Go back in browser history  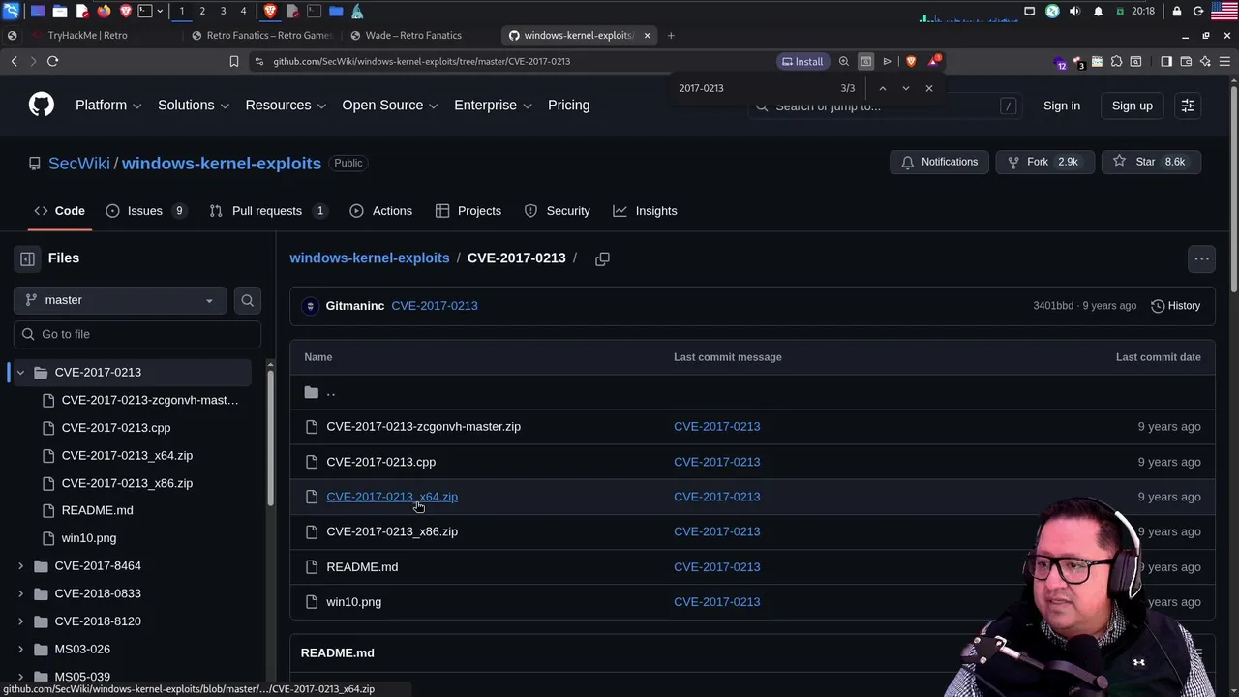click(14, 61)
